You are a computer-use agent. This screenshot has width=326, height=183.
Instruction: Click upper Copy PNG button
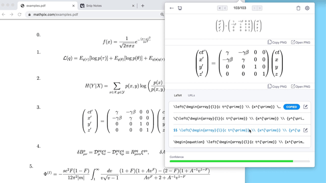[x=277, y=42]
